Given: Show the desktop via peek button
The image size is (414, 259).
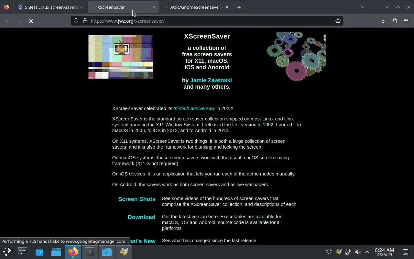Looking at the screenshot, I should coord(406,252).
